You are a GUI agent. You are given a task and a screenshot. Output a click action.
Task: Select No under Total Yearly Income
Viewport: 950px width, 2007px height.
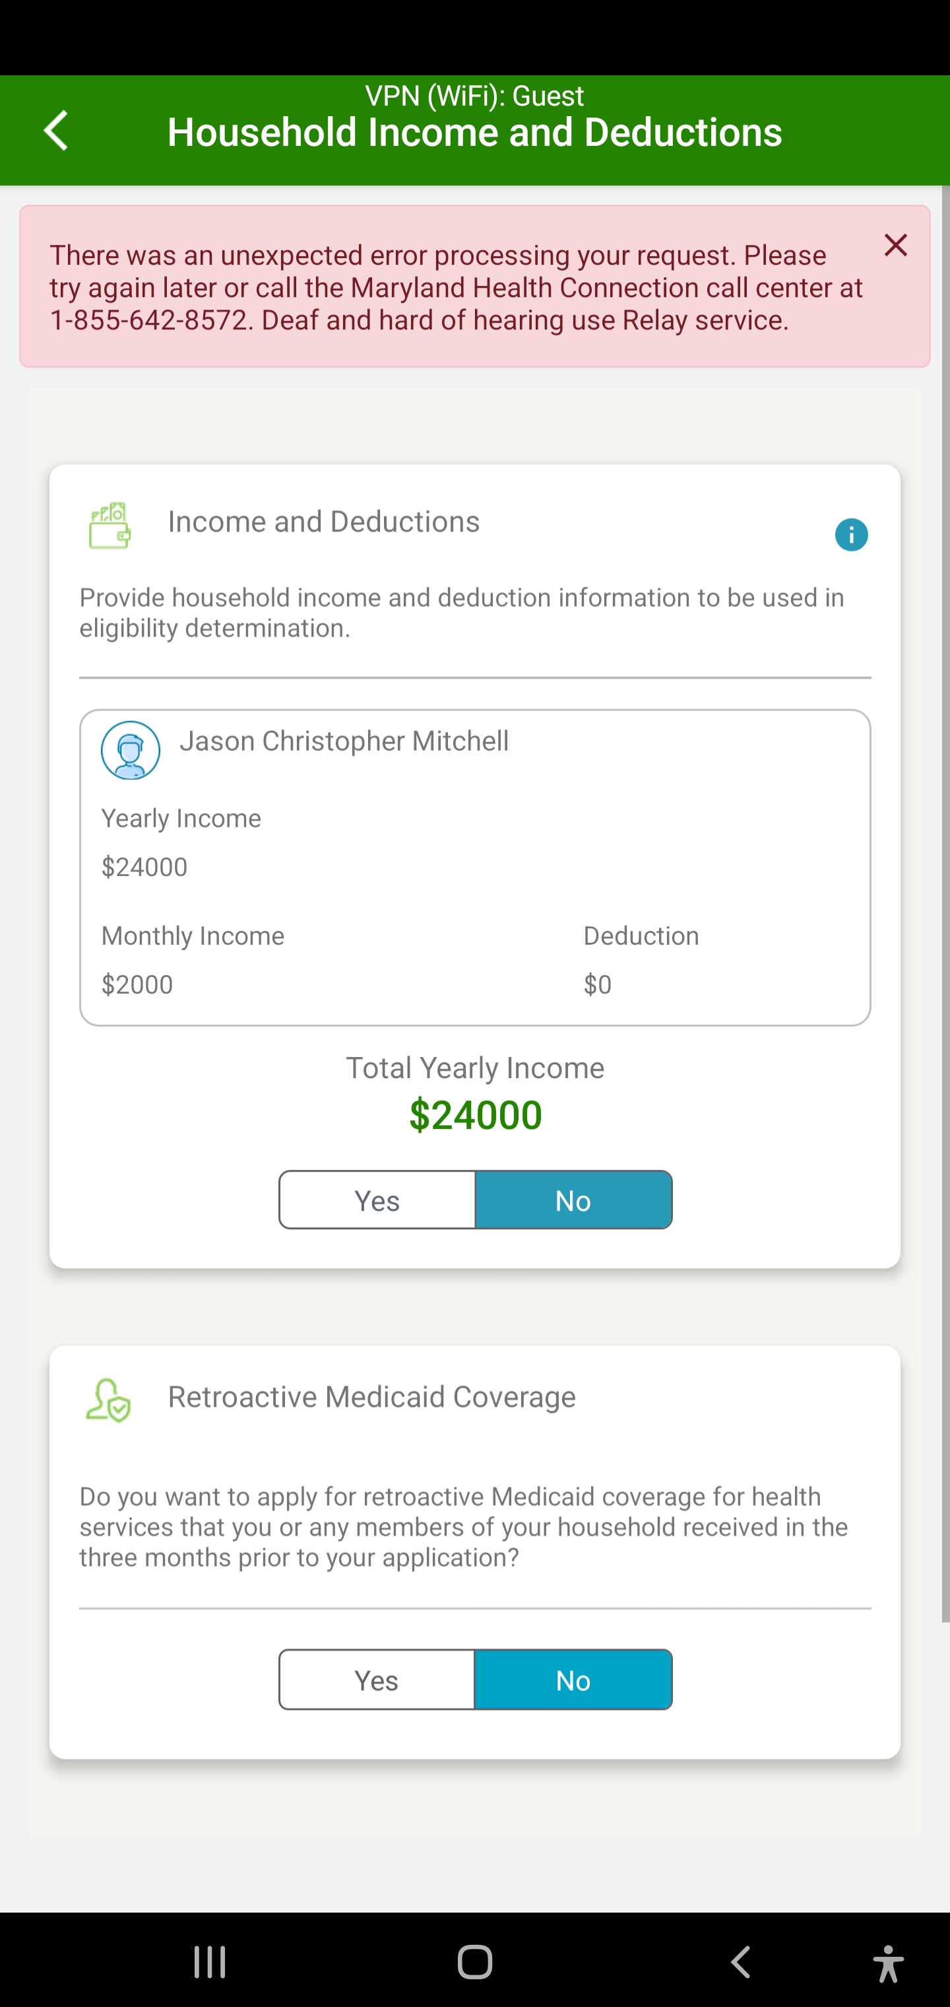point(573,1200)
